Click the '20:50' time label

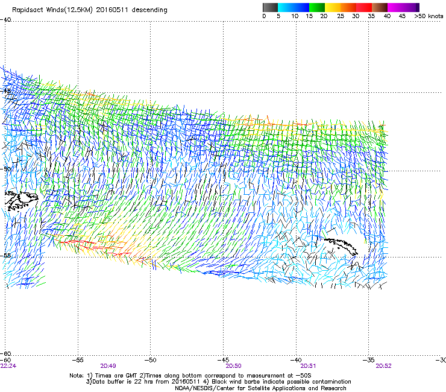click(x=233, y=366)
